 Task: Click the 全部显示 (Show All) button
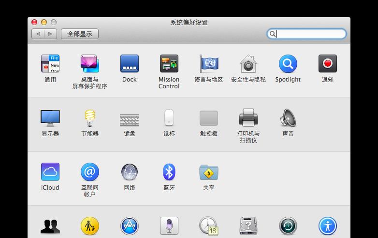(x=80, y=34)
